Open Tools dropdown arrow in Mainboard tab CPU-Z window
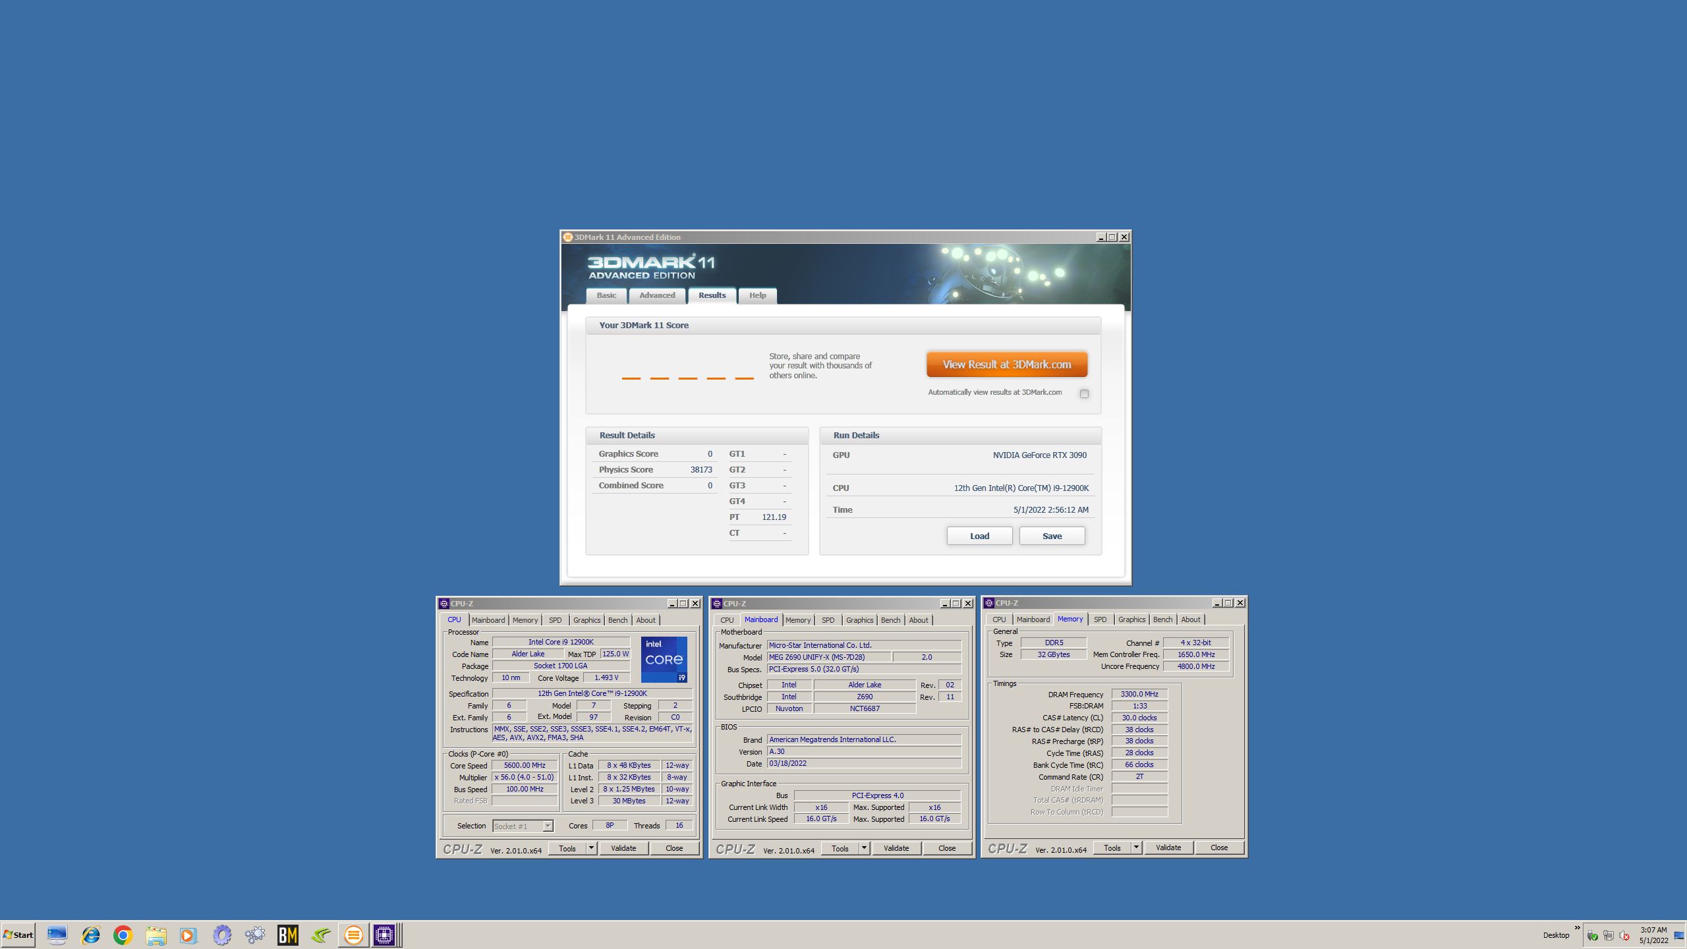 pyautogui.click(x=864, y=848)
